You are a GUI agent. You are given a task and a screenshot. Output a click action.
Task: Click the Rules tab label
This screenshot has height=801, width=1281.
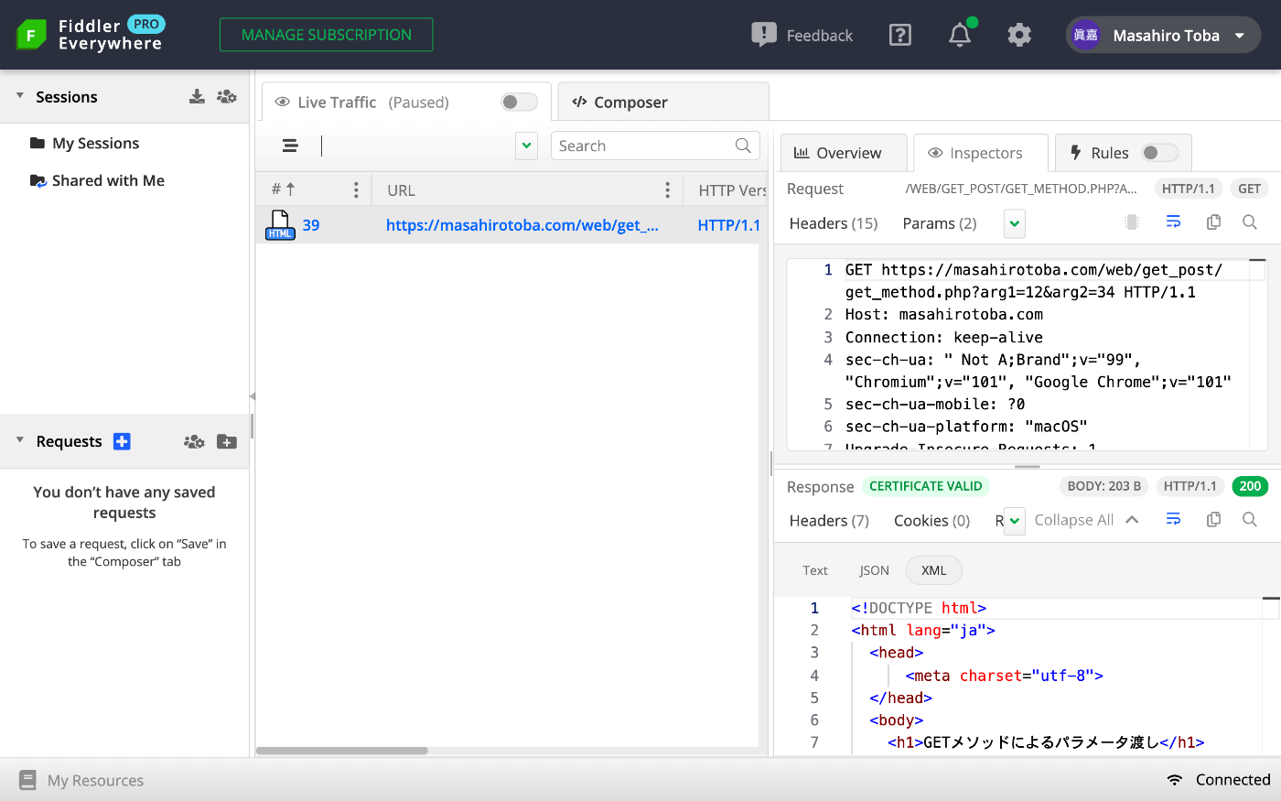[1110, 153]
